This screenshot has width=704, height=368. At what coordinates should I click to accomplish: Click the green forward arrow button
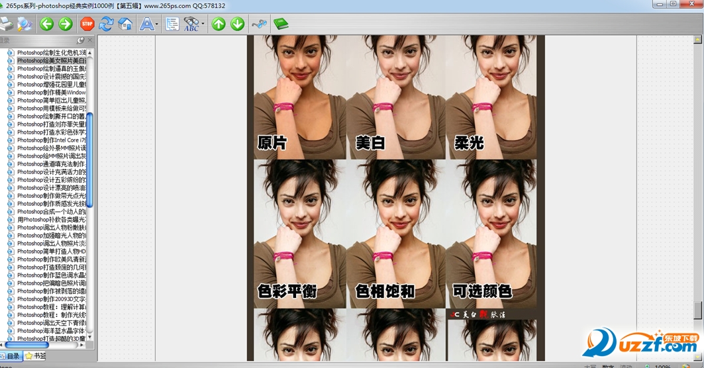[x=65, y=24]
